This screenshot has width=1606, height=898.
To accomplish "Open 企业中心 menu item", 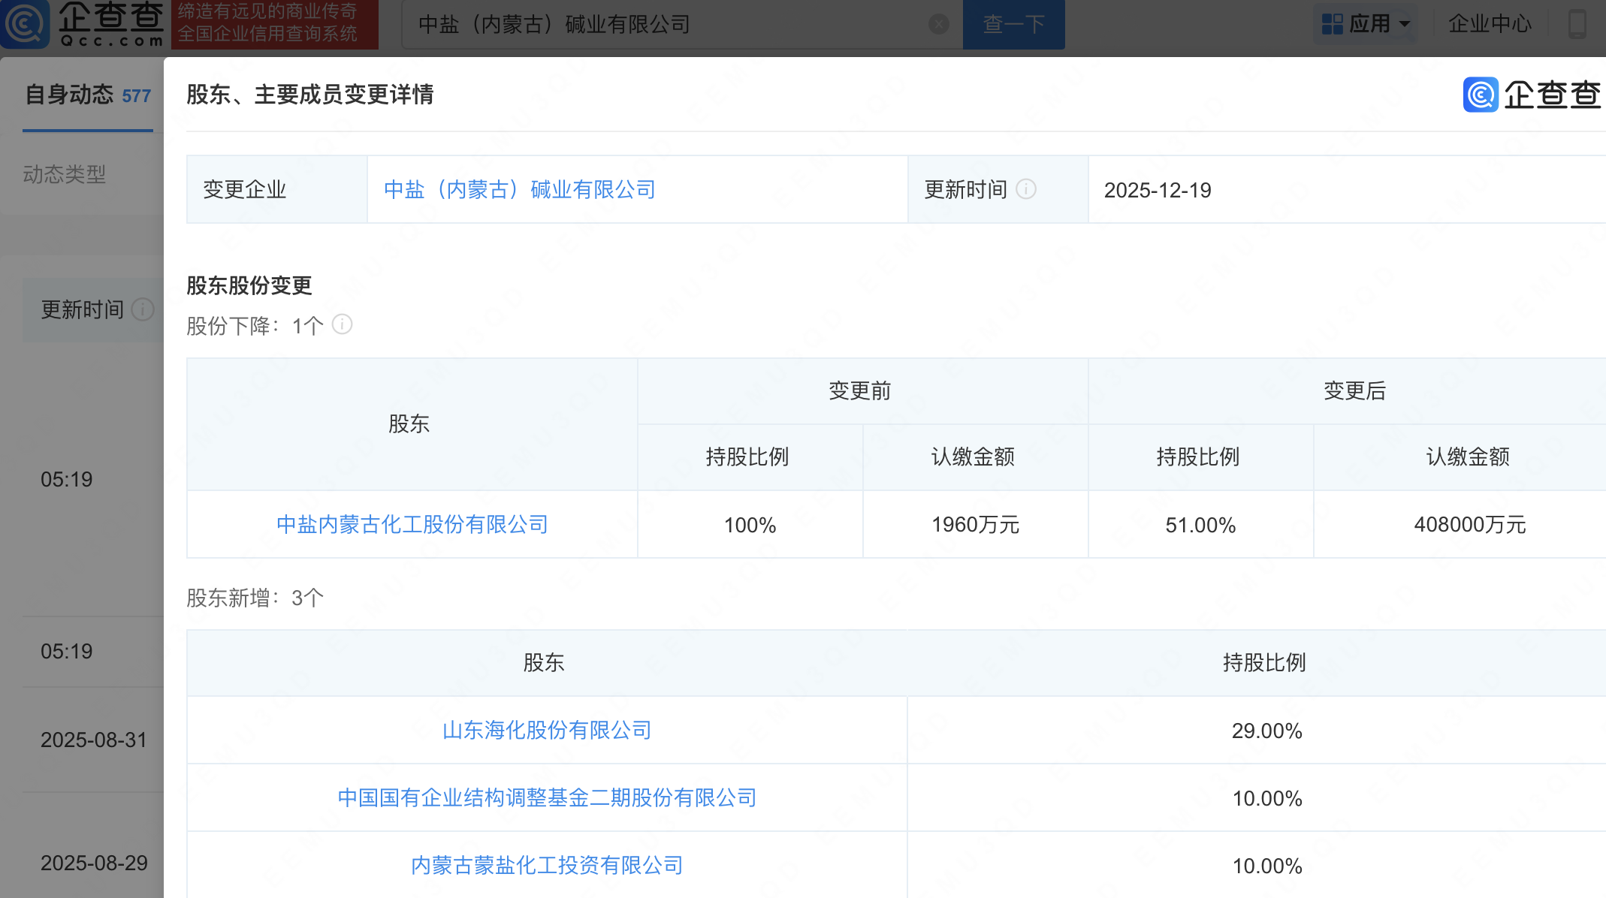I will [x=1489, y=24].
